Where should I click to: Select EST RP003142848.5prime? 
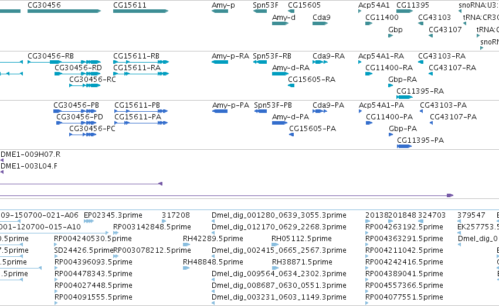pos(152,227)
